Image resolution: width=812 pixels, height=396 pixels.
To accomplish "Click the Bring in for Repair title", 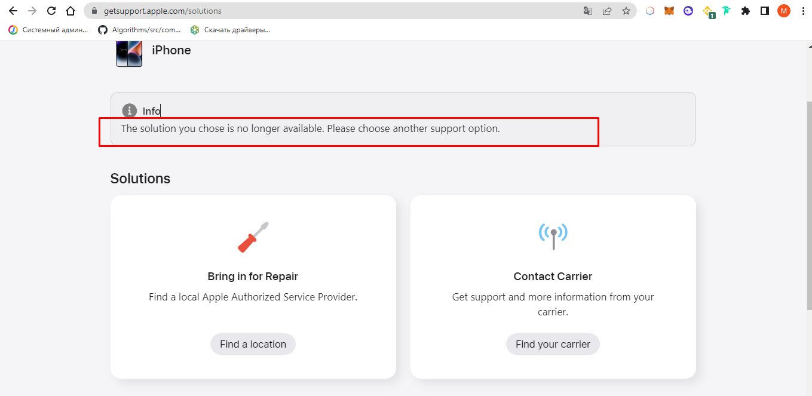I will 253,277.
